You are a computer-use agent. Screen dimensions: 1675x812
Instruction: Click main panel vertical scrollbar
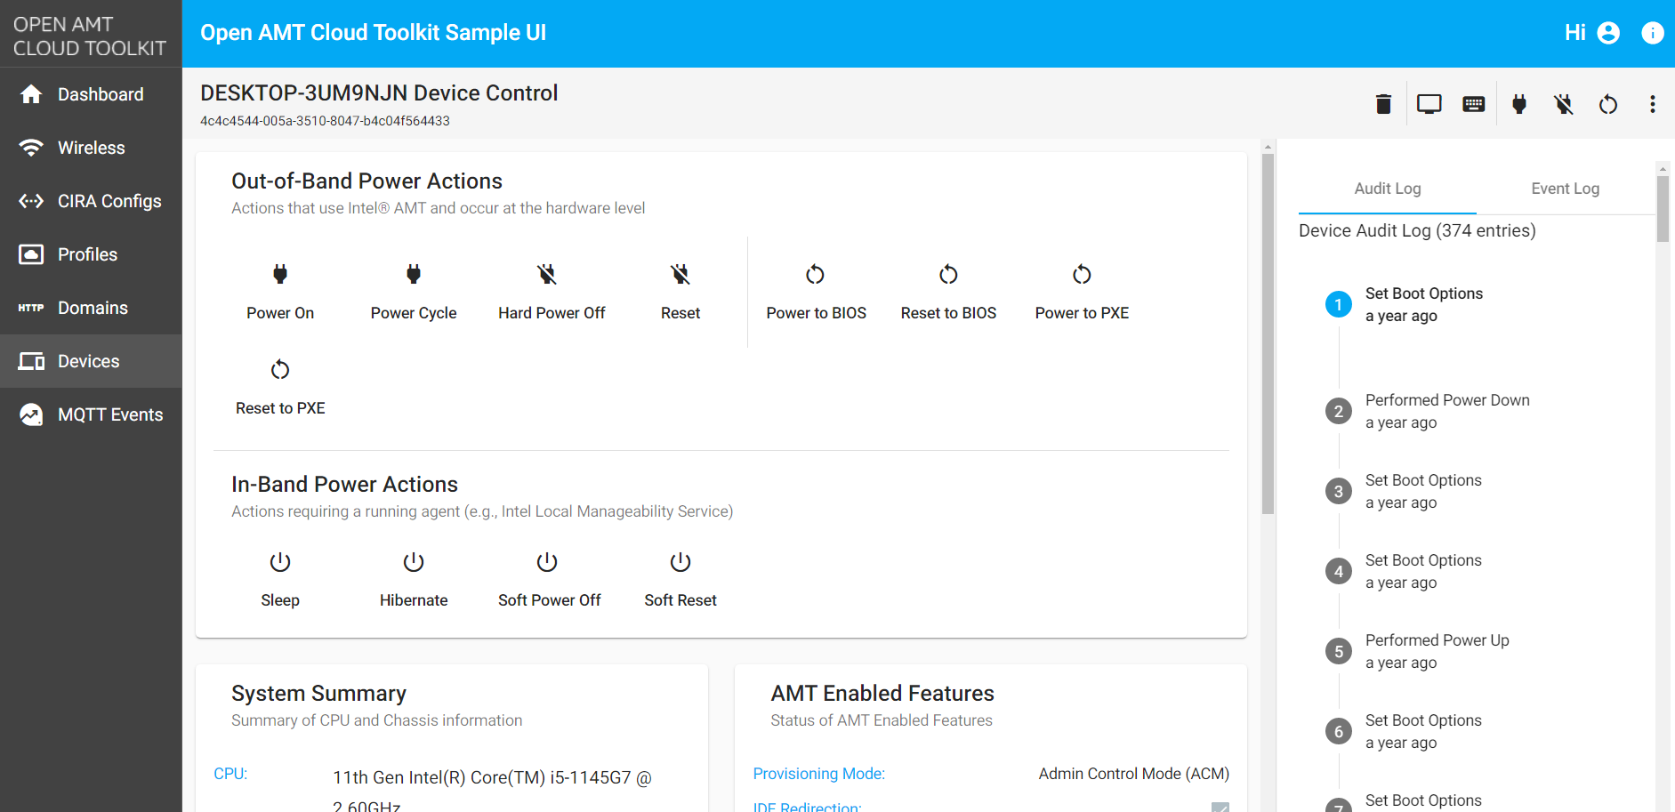[x=1268, y=334]
